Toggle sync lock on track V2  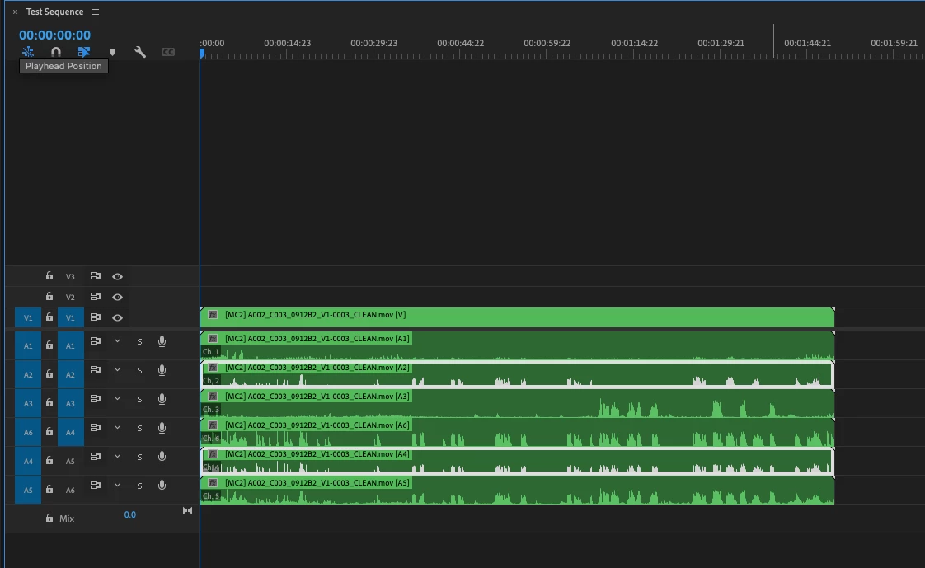(95, 297)
